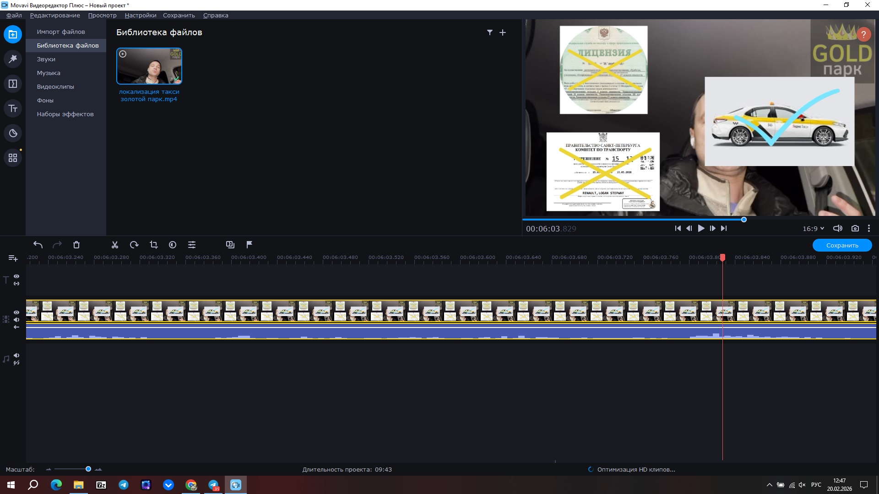This screenshot has width=879, height=494.
Task: Expand the 16:9 aspect ratio dropdown
Action: pyautogui.click(x=813, y=228)
